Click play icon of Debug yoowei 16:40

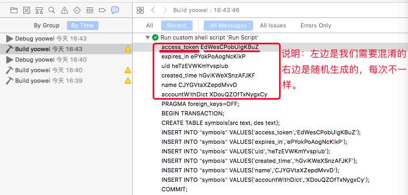coord(9,60)
